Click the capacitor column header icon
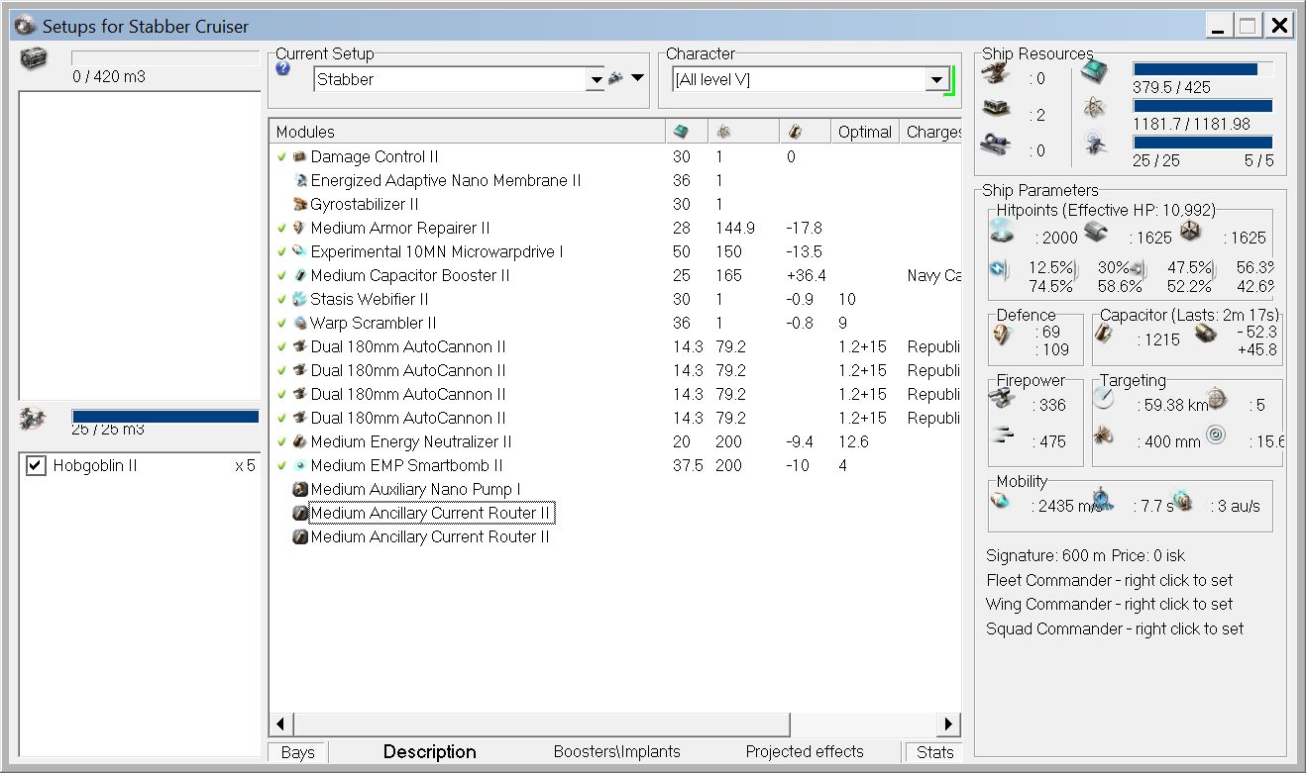 click(x=794, y=132)
